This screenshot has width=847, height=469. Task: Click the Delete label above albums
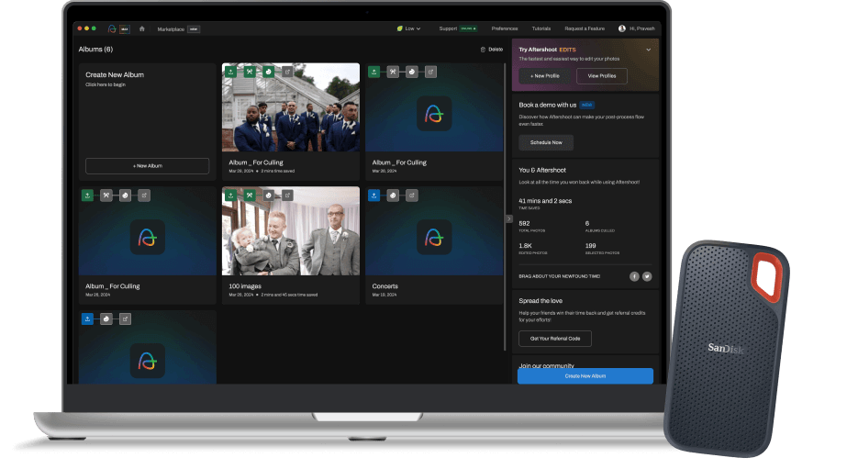pos(496,50)
